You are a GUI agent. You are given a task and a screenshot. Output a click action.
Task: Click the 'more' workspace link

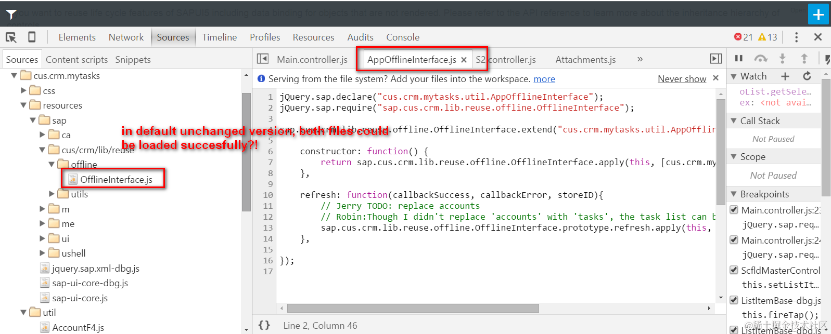(544, 79)
